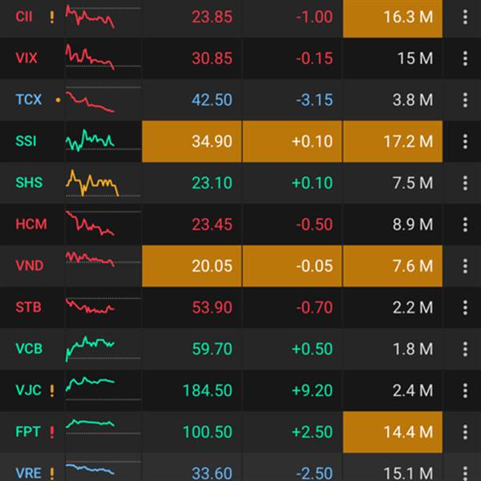
Task: Select the STB ticker symbol
Action: (29, 307)
